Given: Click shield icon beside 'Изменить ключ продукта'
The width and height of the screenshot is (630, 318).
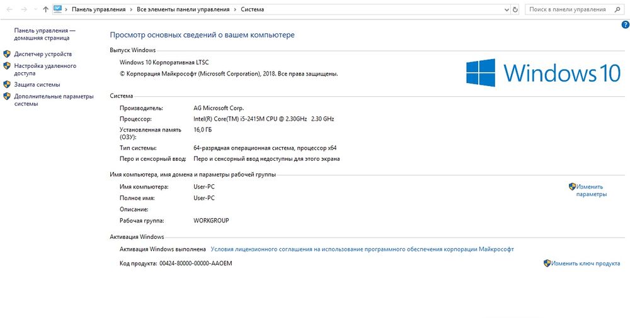Looking at the screenshot, I should pyautogui.click(x=547, y=263).
